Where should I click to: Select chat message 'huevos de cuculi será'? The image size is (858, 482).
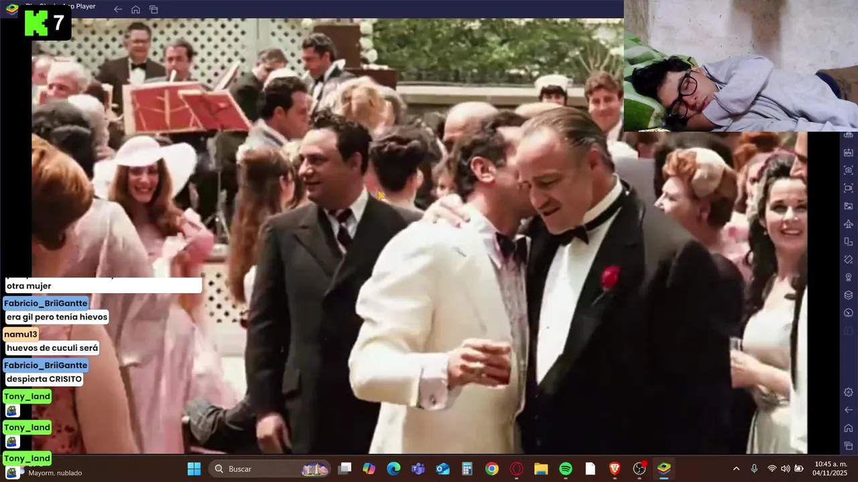(x=52, y=348)
